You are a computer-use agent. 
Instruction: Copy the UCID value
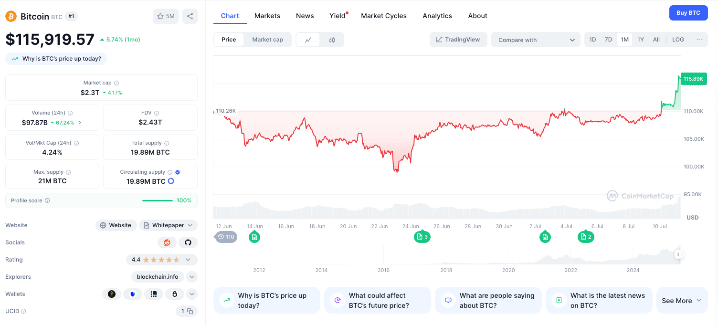click(189, 311)
